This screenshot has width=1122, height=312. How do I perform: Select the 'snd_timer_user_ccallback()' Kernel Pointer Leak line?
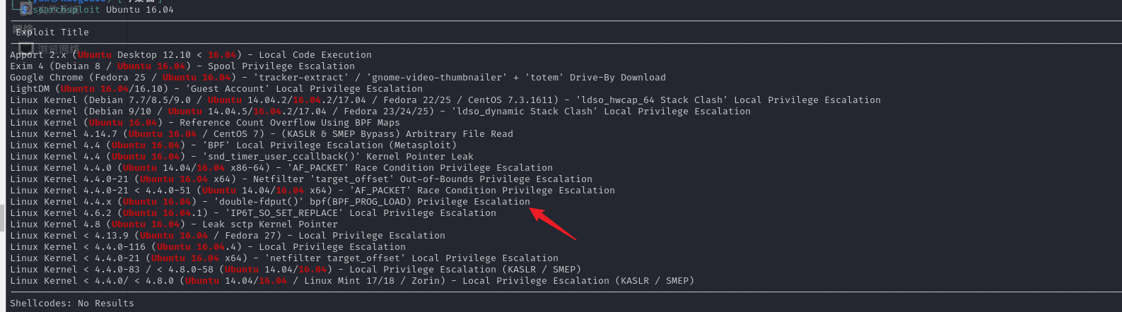[242, 157]
